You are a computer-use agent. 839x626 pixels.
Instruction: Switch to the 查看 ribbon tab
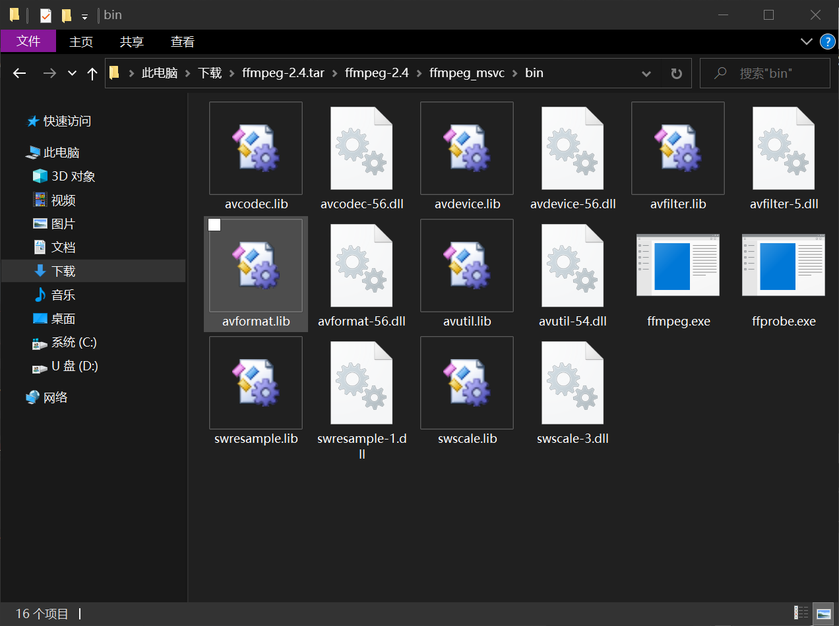coord(182,42)
